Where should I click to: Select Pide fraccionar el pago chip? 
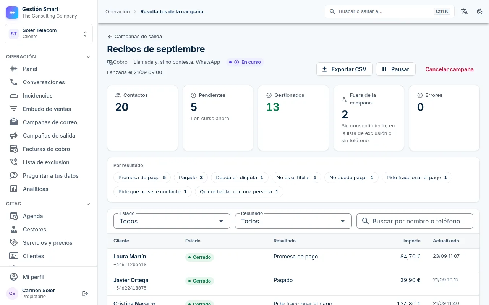tap(417, 178)
